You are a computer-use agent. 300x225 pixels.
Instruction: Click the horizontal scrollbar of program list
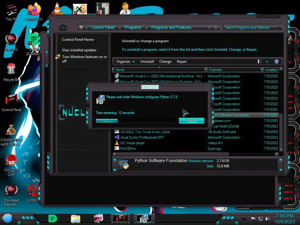point(173,154)
